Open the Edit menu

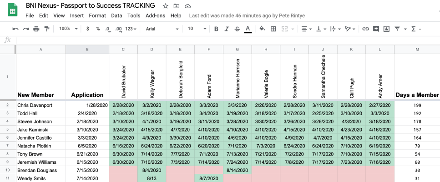tap(44, 16)
